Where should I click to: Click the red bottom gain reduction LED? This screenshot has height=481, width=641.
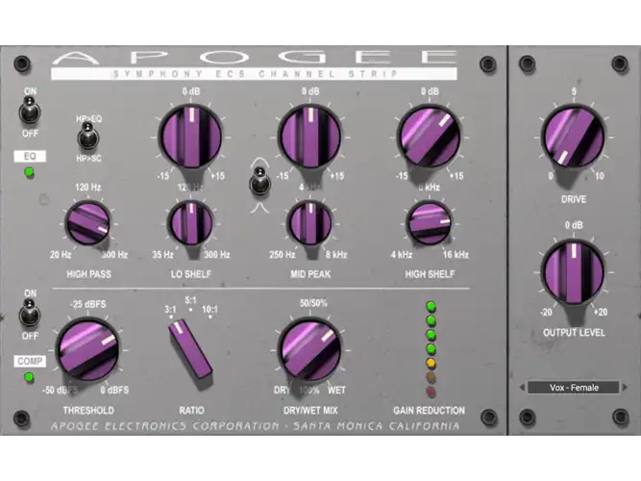(x=431, y=392)
